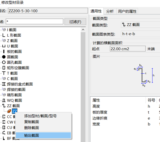Image resolution: width=160 pixels, height=142 pixels.
Task: Select the WQ 截面 tree item
Action: (14, 100)
